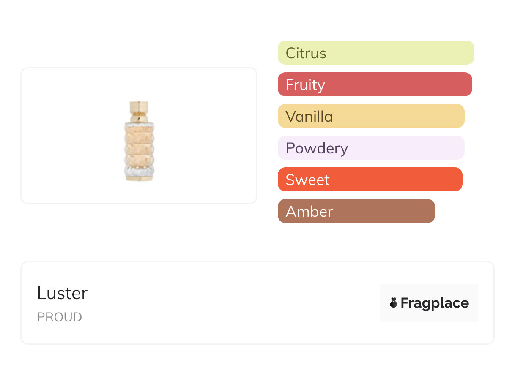Click empty area of the Luster info card

(x=233, y=303)
